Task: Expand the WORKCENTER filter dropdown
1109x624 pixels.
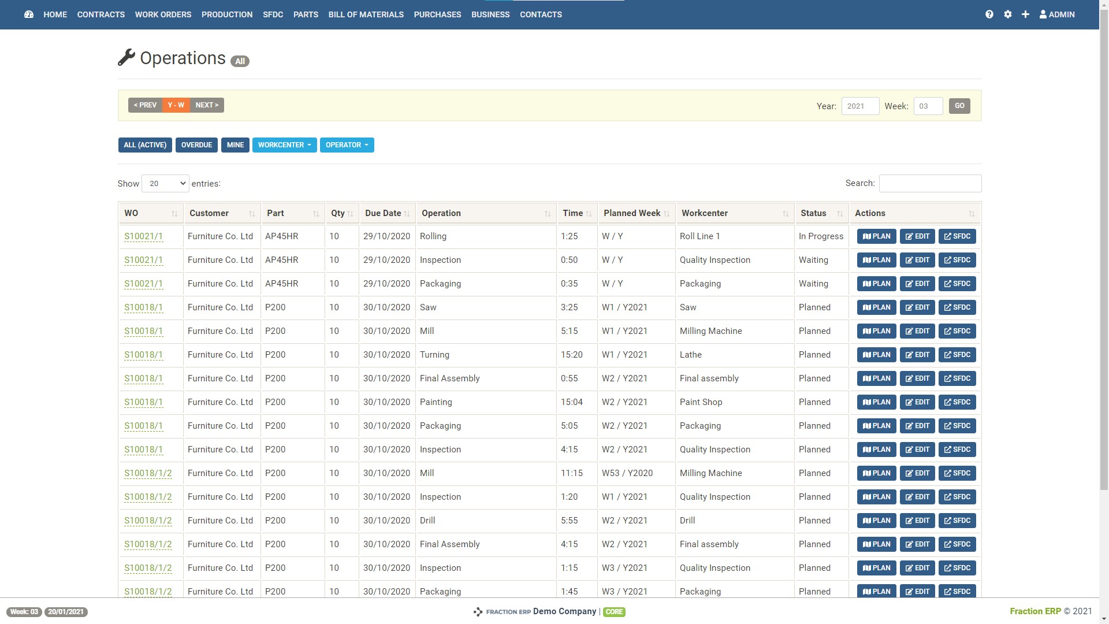Action: (284, 145)
